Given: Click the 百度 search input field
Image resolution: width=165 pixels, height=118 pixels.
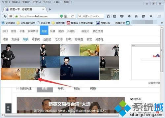Looking at the screenshot, I should click(91, 16).
